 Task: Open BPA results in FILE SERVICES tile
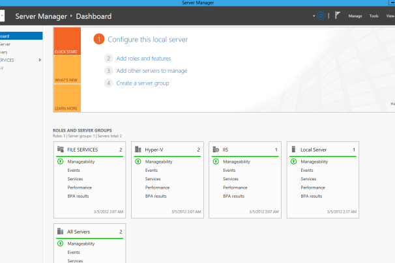78,196
